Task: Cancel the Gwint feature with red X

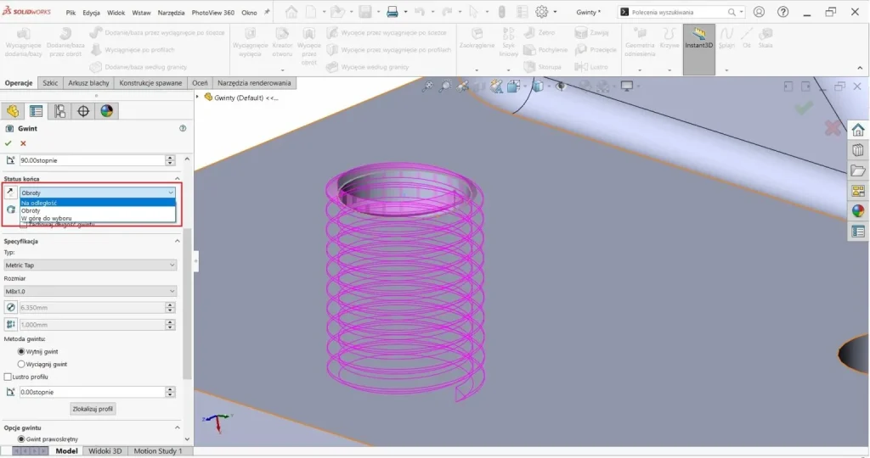Action: [23, 143]
